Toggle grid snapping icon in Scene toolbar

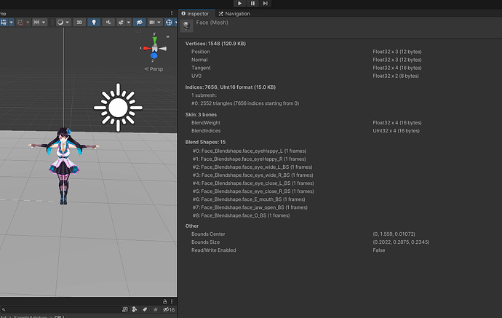(x=4, y=22)
